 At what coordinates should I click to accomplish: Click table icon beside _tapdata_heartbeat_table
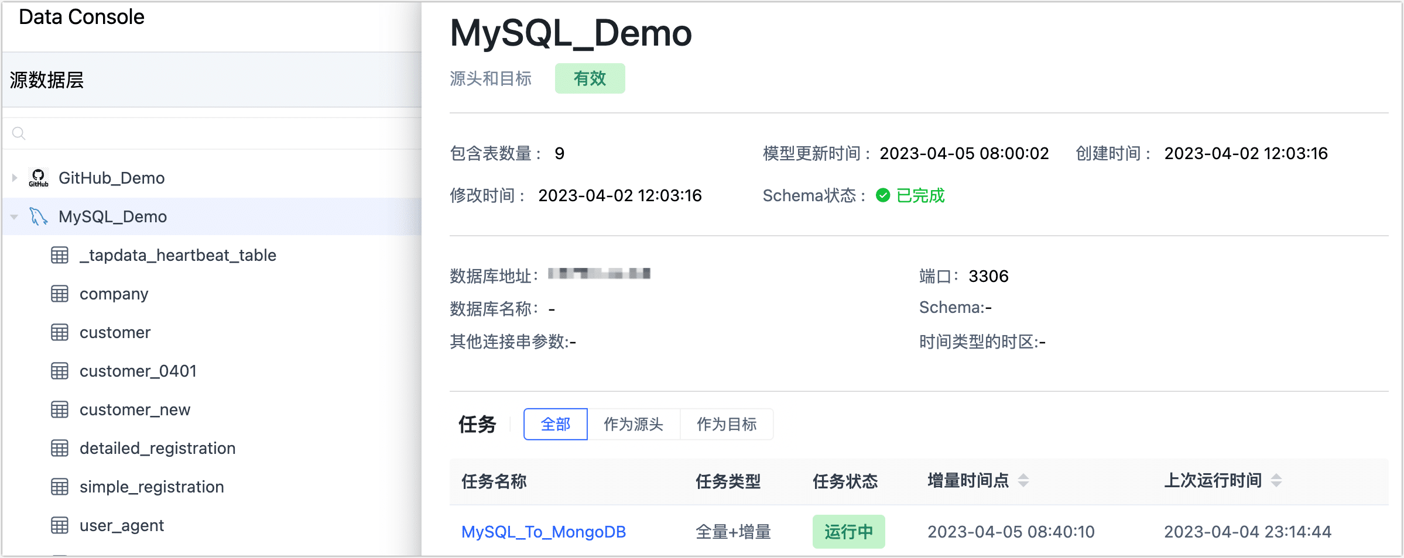[60, 255]
